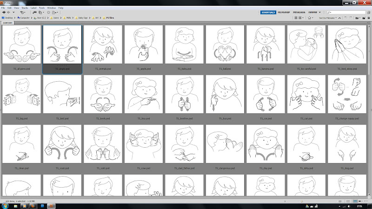Click the thumbnail quality icon
Viewport: 372px width, 209px height.
296,18
